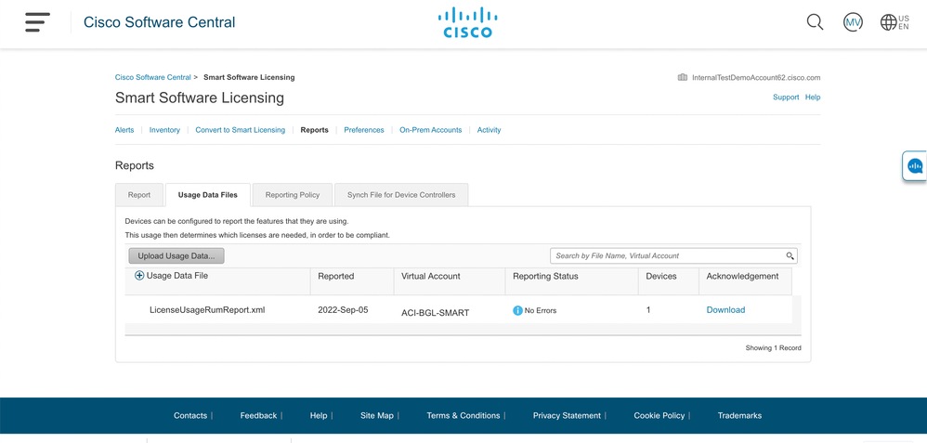Switch to the Report tab
Screen dimensions: 927x443
pyautogui.click(x=139, y=195)
